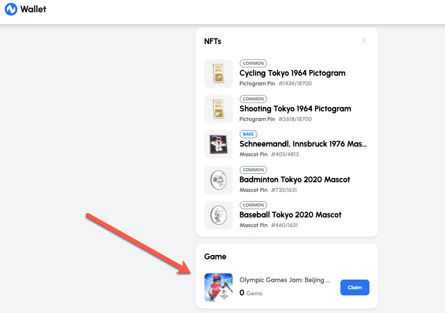Open Shooting Tokyo 1964 Pictogram title

295,109
